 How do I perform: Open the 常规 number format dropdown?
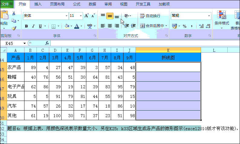pyautogui.click(x=209, y=16)
